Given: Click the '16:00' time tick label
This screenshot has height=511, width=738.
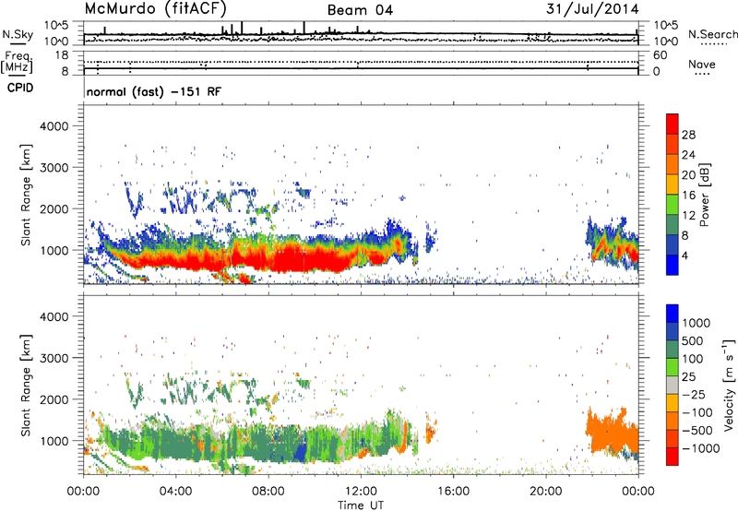Looking at the screenshot, I should [x=453, y=492].
